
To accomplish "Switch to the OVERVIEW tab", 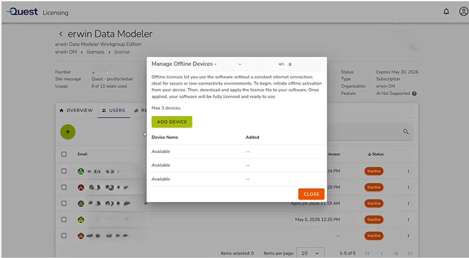I will tap(76, 110).
